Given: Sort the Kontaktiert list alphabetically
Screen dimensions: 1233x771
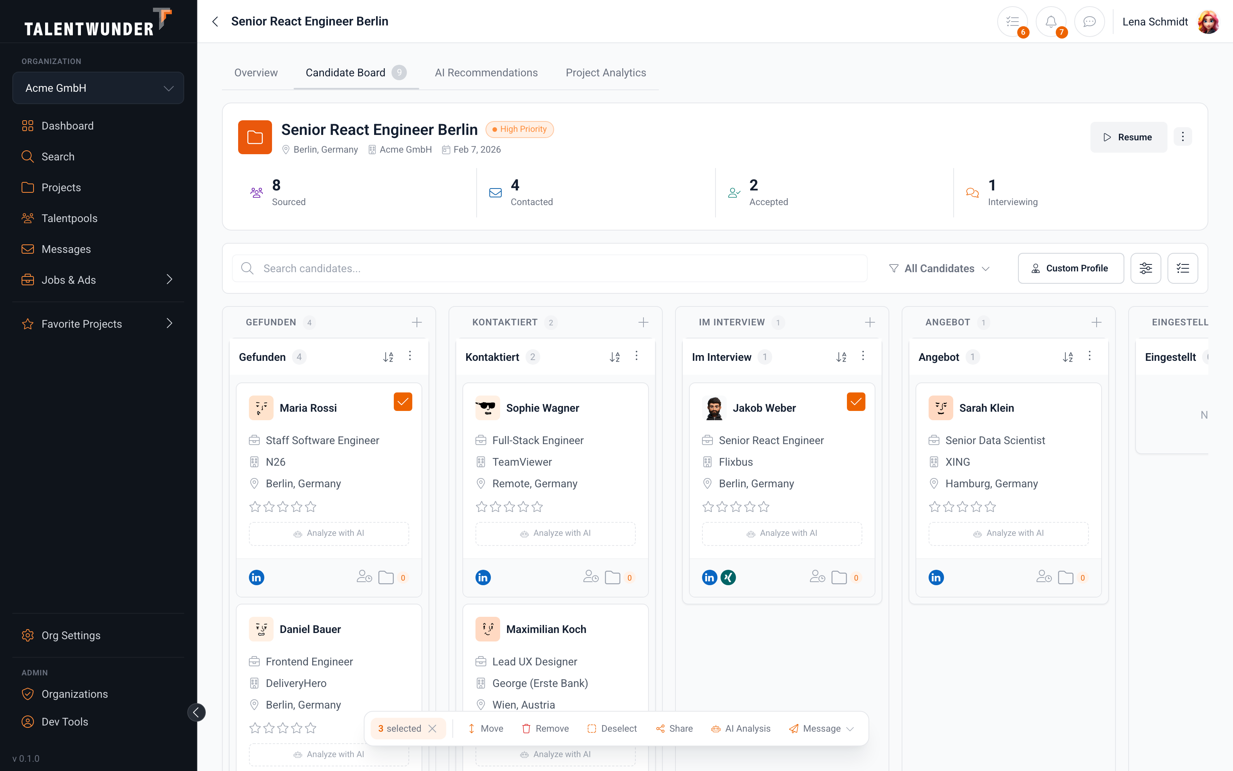Looking at the screenshot, I should click(x=615, y=357).
